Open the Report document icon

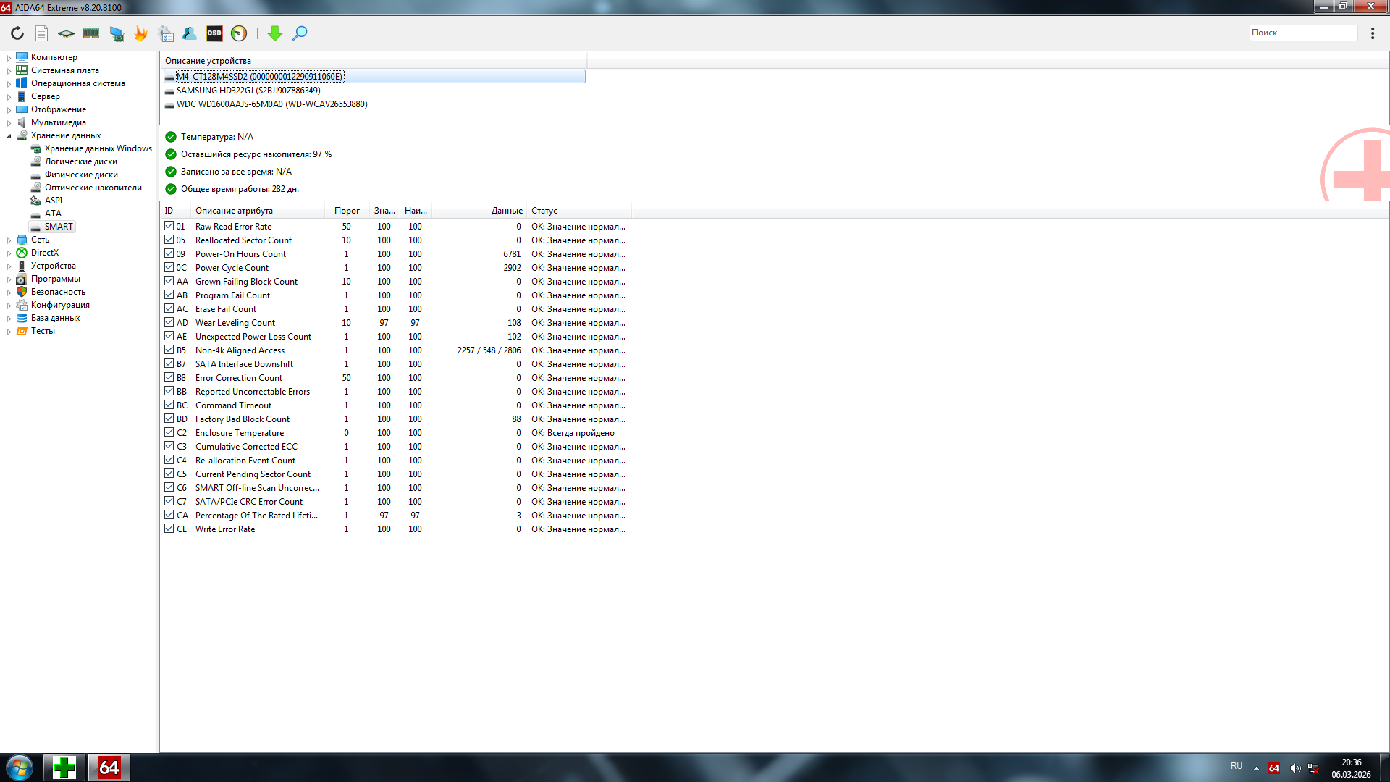[x=42, y=33]
